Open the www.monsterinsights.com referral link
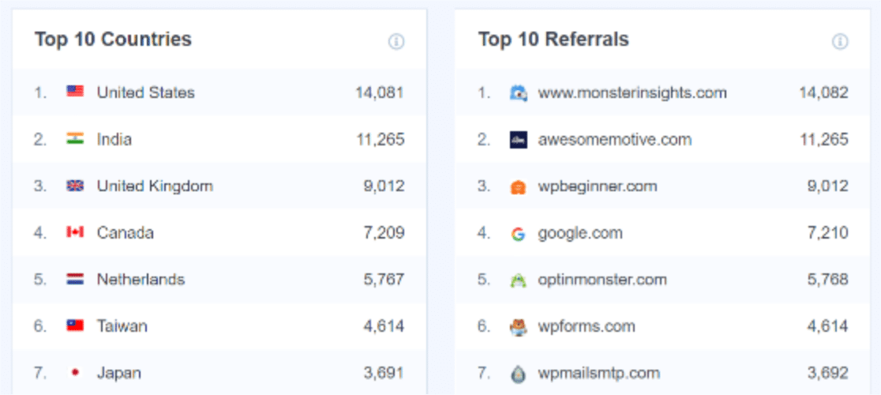 (x=632, y=92)
